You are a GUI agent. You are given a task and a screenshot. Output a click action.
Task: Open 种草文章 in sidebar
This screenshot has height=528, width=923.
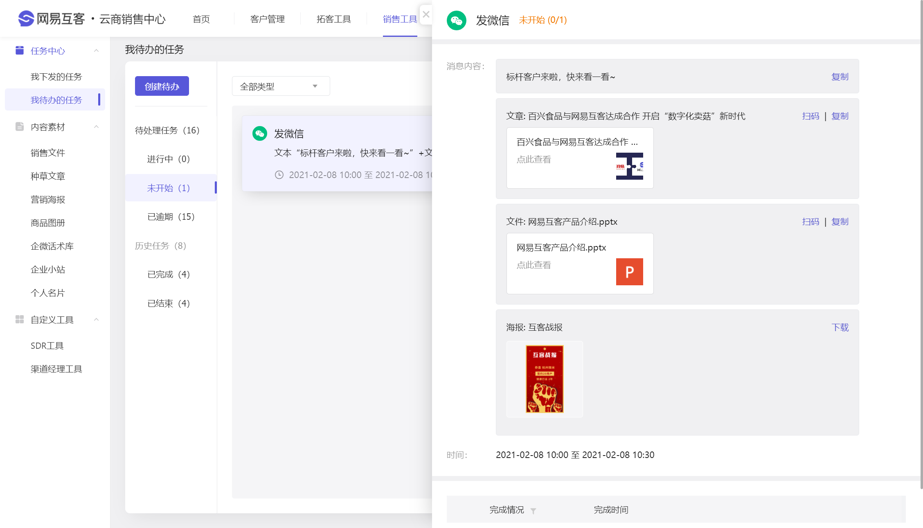click(47, 176)
